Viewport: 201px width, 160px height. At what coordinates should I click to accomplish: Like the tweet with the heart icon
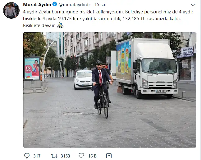click(81, 156)
